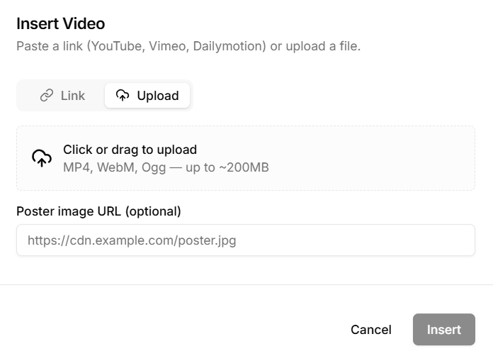Screen dimensions: 493x356
Task: Click the chain link icon
Action: click(x=47, y=96)
